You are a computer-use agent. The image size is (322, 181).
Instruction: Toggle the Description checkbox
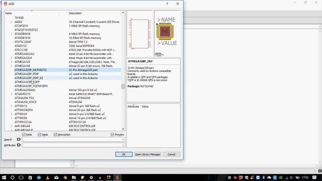click(x=55, y=135)
